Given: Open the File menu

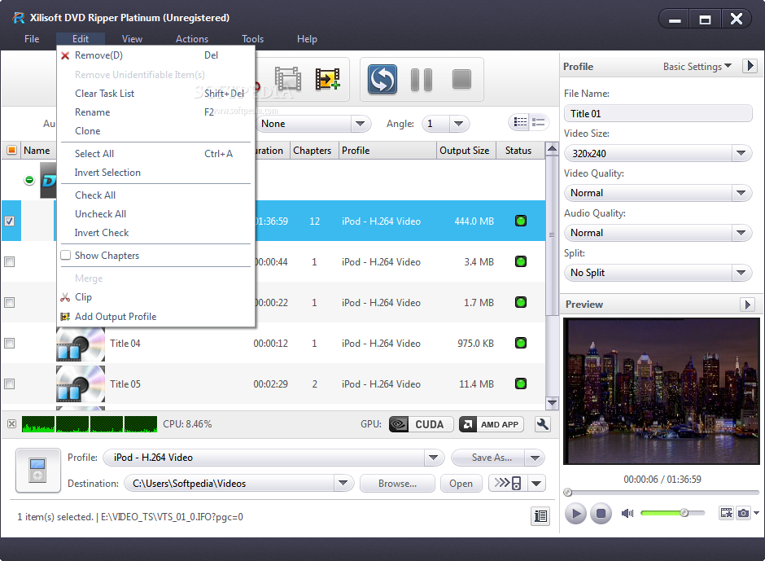Looking at the screenshot, I should pyautogui.click(x=32, y=39).
